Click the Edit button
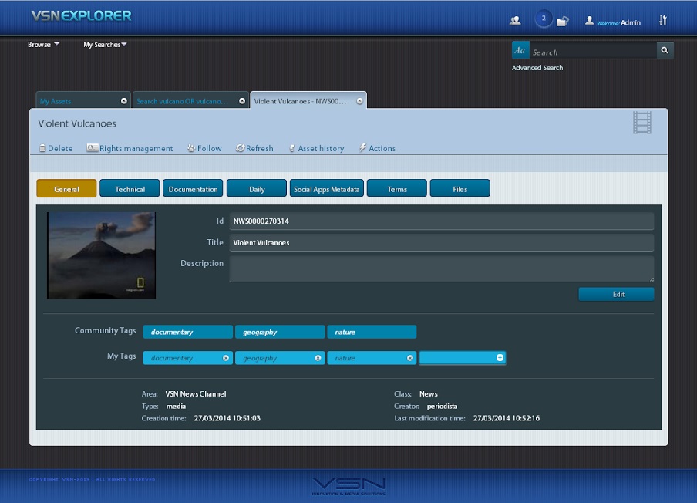Screen dimensions: 697x503 coord(616,294)
